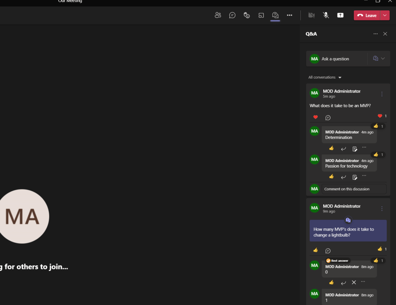The width and height of the screenshot is (396, 305).
Task: Mark 'Passion for technology' as best answer
Action: pos(355,177)
